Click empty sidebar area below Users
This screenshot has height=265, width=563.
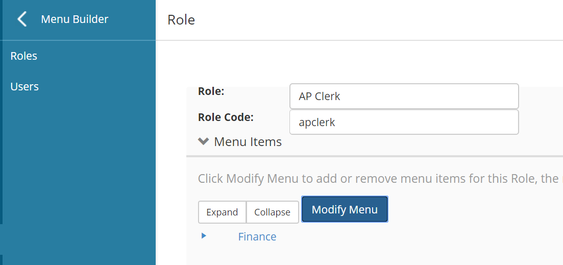(x=77, y=163)
